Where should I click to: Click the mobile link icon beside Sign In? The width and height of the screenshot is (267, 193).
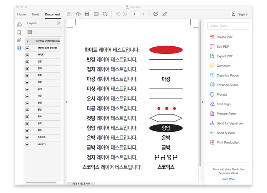pos(234,14)
